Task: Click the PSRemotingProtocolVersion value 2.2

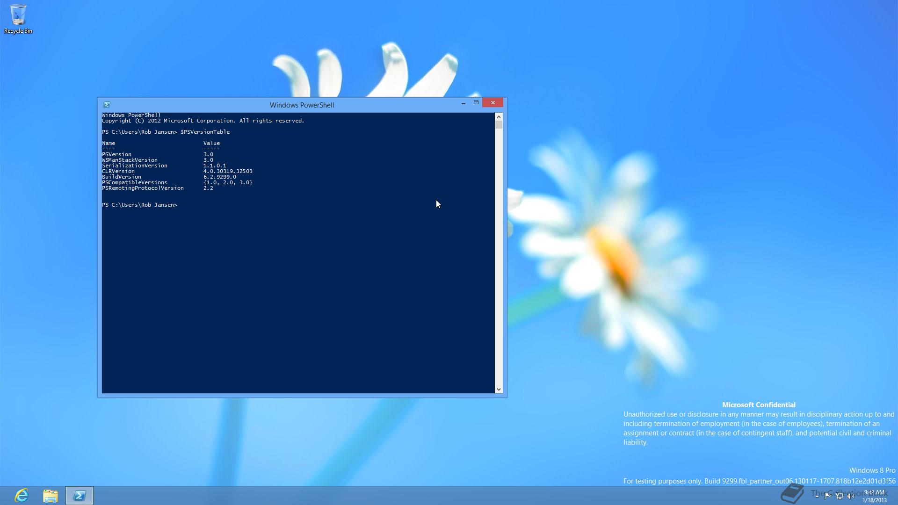Action: (208, 188)
